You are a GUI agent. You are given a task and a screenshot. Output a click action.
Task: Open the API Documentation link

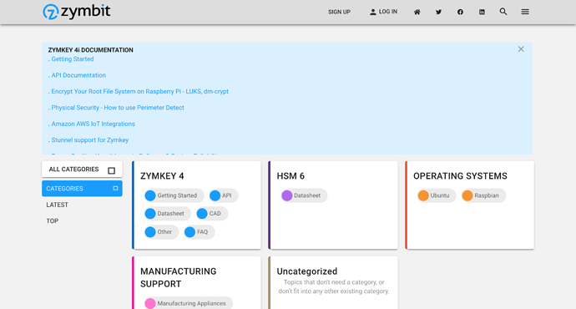click(78, 75)
